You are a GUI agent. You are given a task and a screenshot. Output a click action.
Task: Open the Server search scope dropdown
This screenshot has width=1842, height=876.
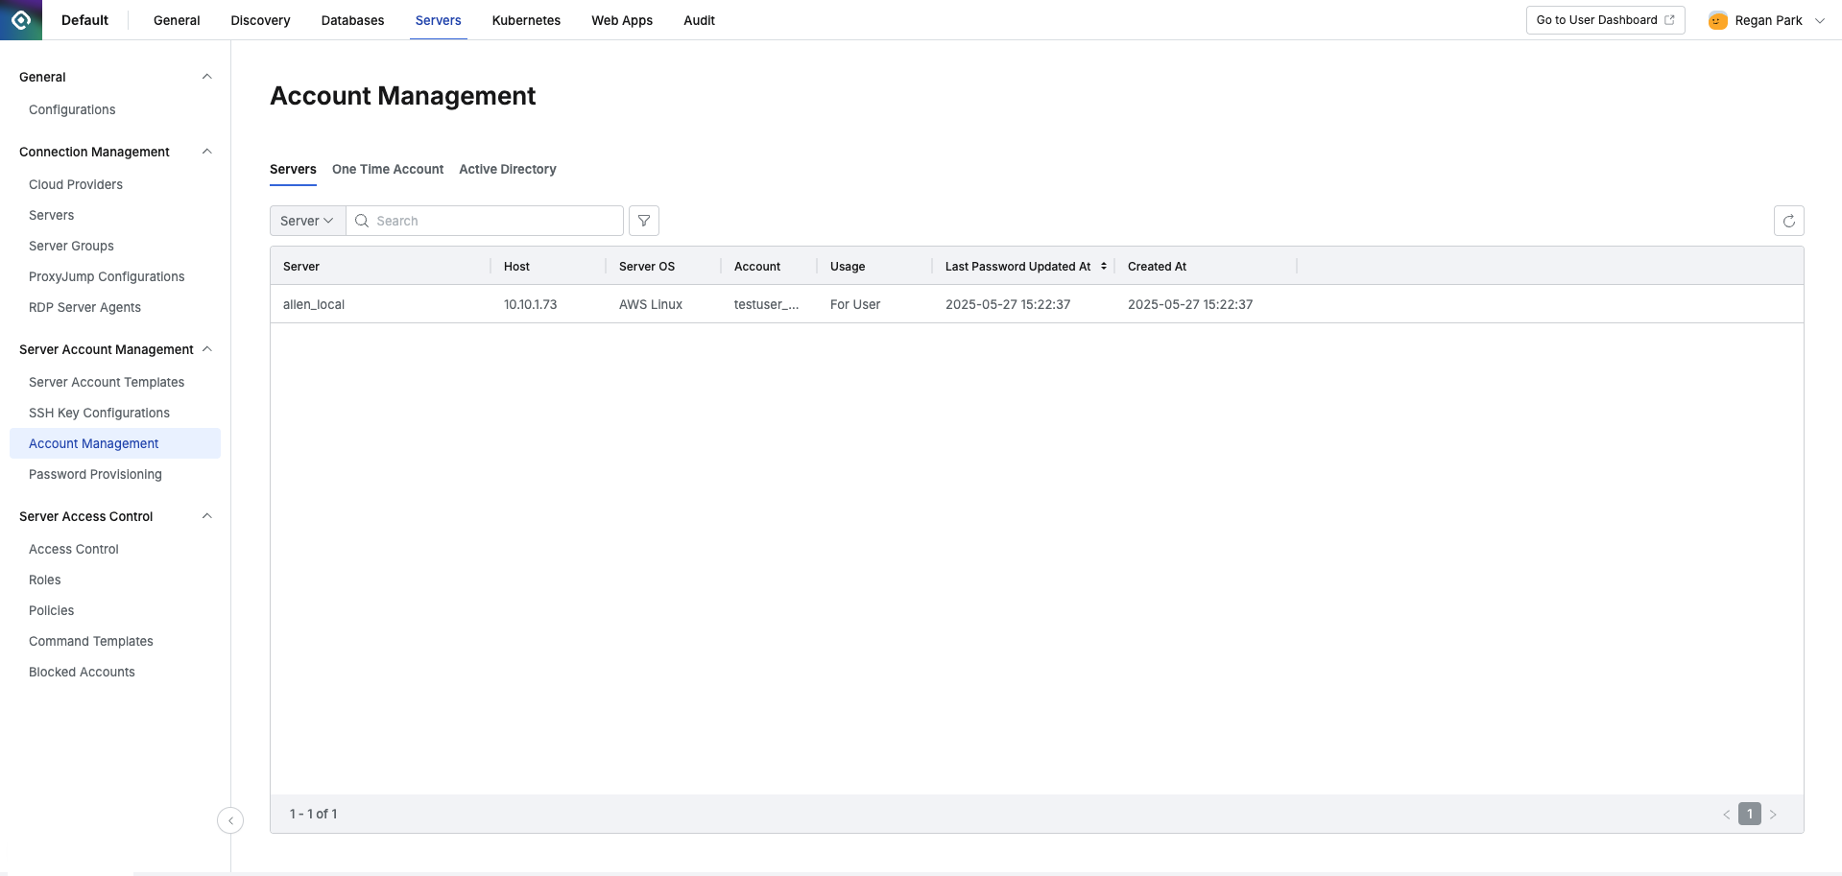(305, 221)
